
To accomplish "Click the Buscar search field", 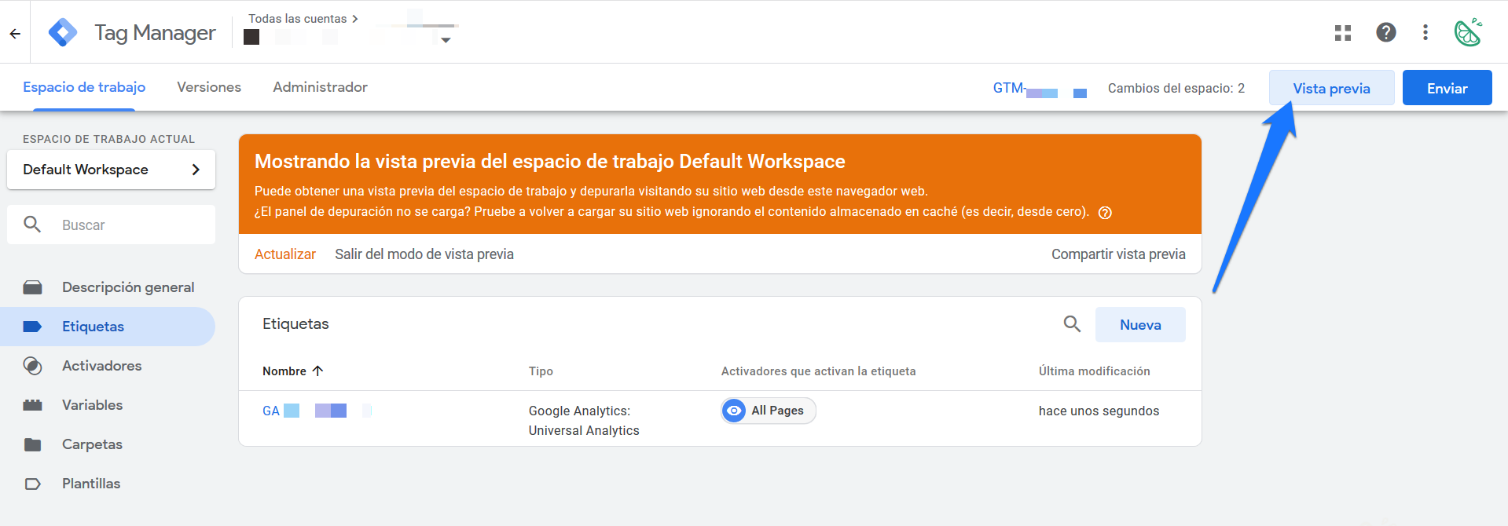I will [126, 225].
